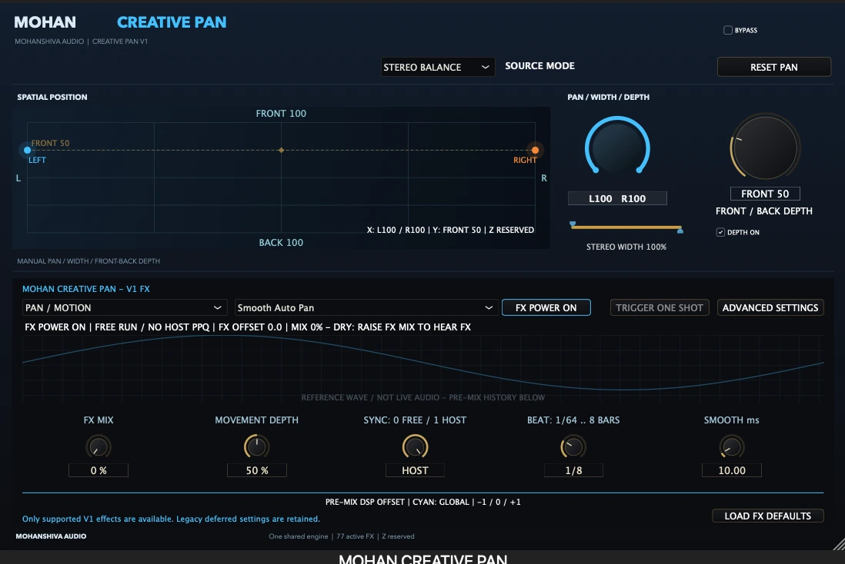
Task: Click the 'CREATIVE PAN' title
Action: pyautogui.click(x=172, y=22)
